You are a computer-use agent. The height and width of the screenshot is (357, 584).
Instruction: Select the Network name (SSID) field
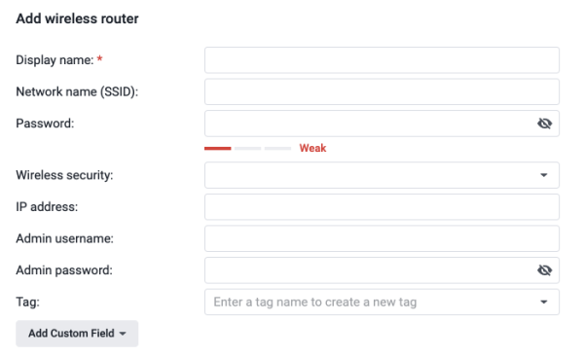click(382, 91)
